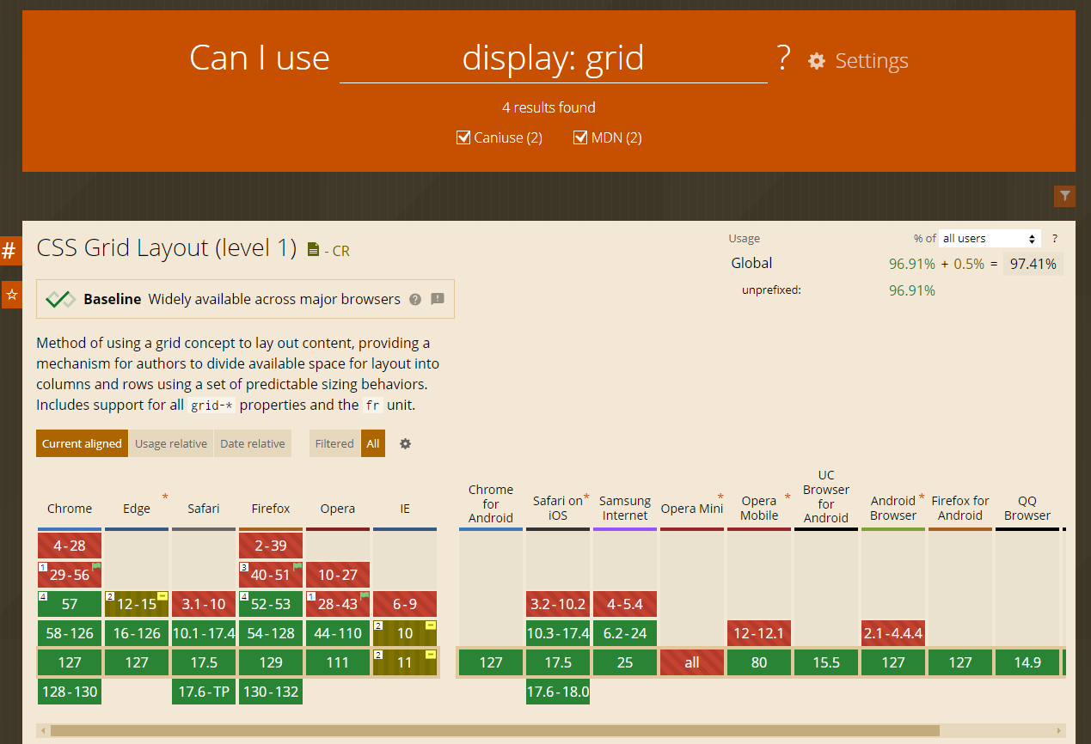
Task: Select the Safari 17.6-TP version cell
Action: (204, 692)
